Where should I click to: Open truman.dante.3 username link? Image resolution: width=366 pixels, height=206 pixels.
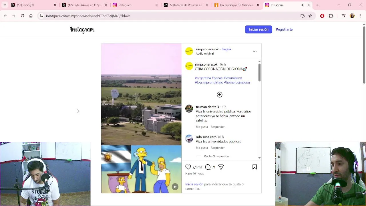[207, 107]
